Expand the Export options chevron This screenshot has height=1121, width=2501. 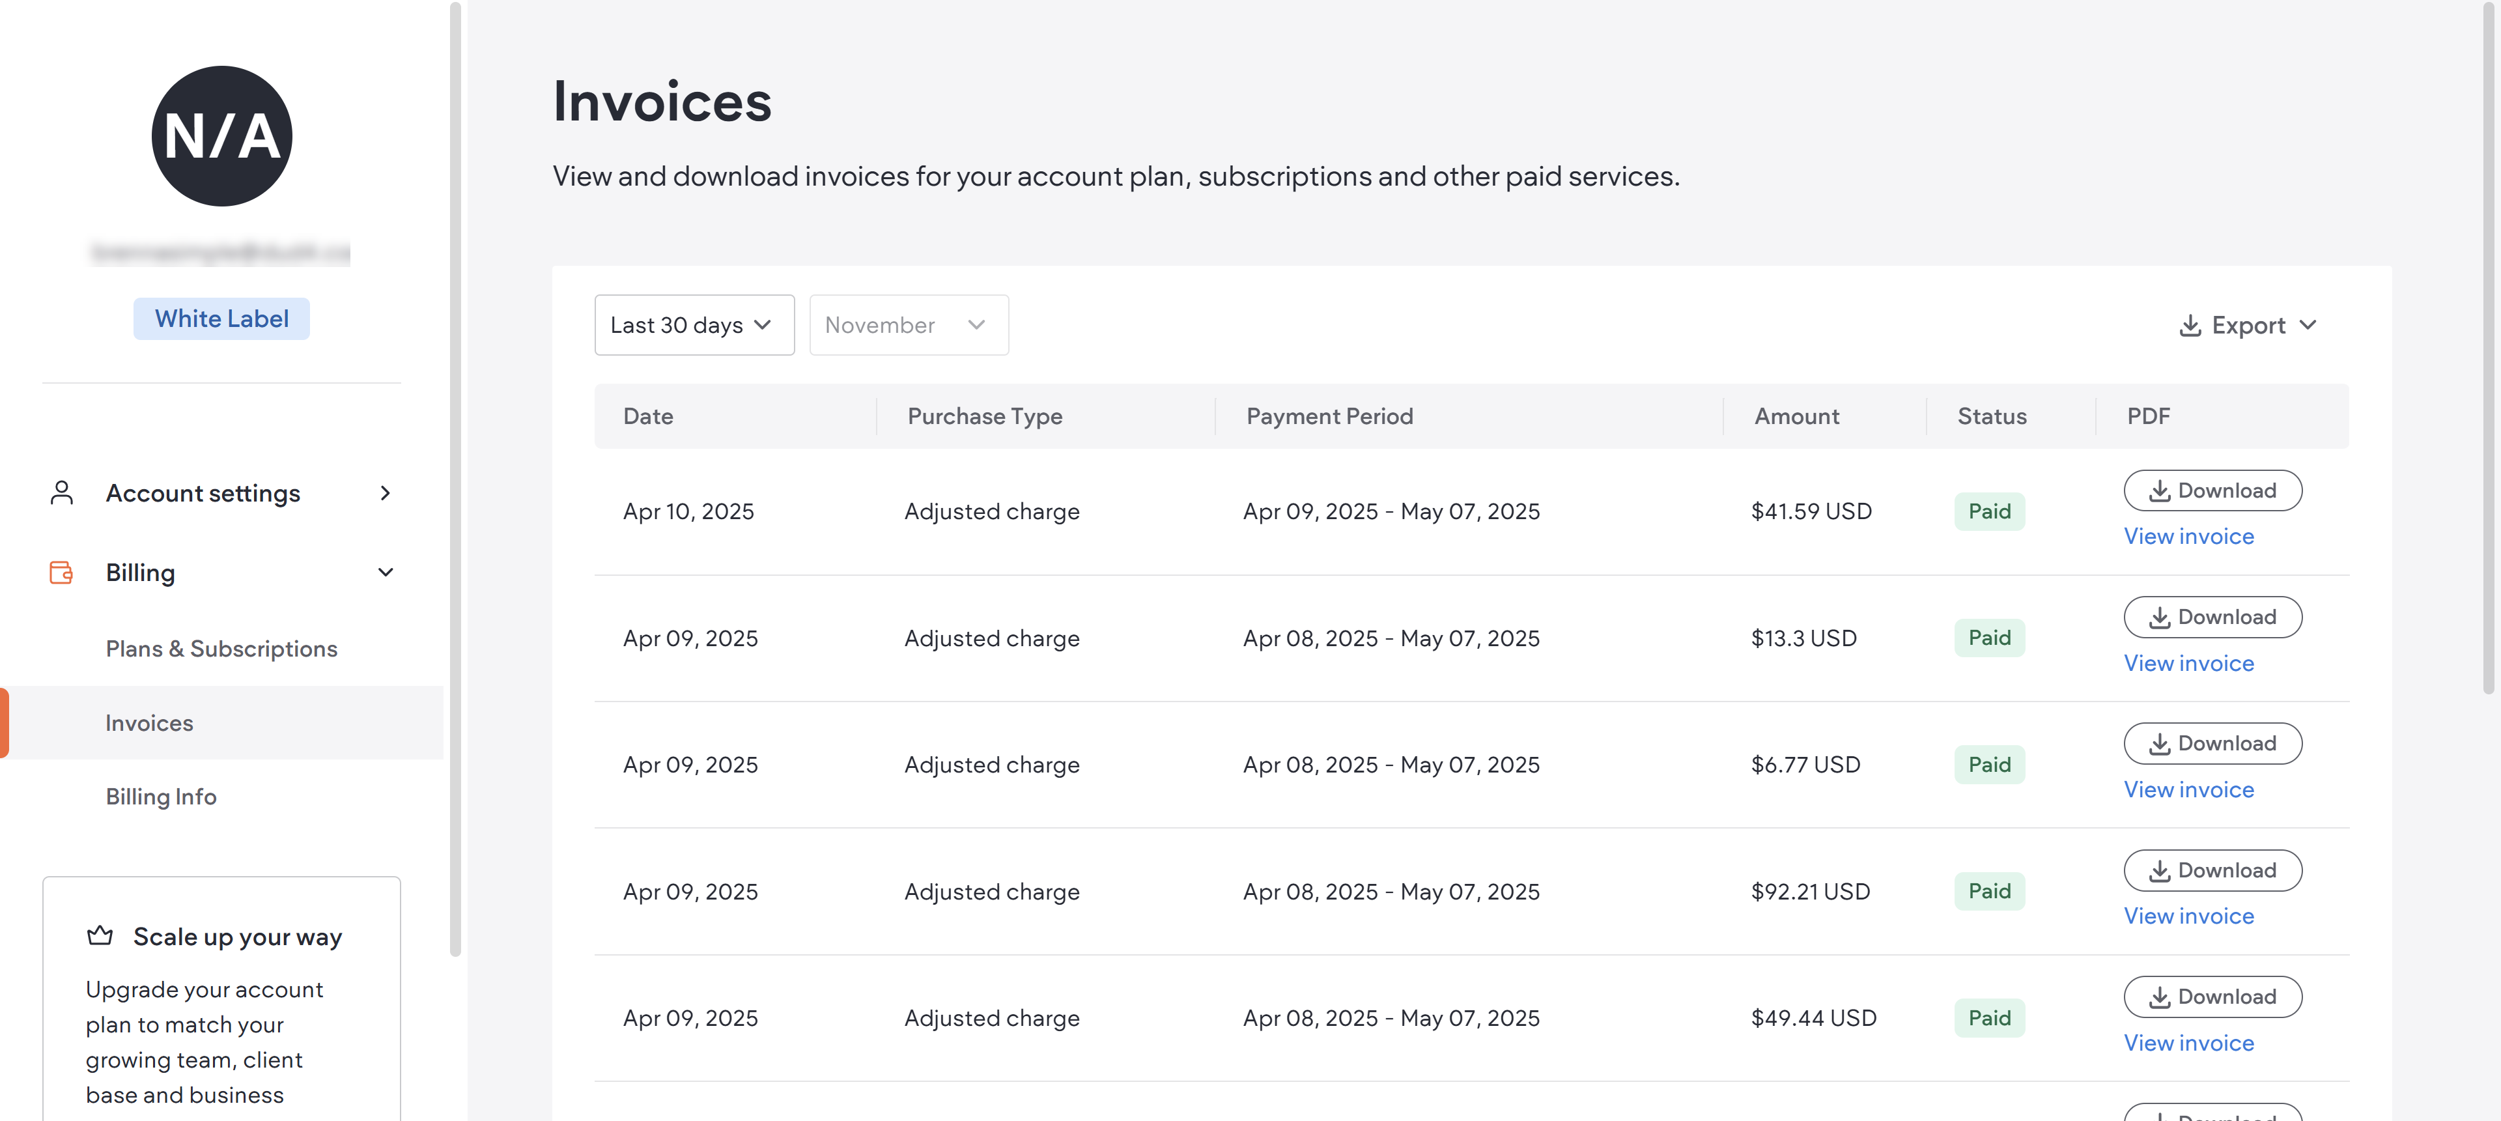pyautogui.click(x=2310, y=325)
